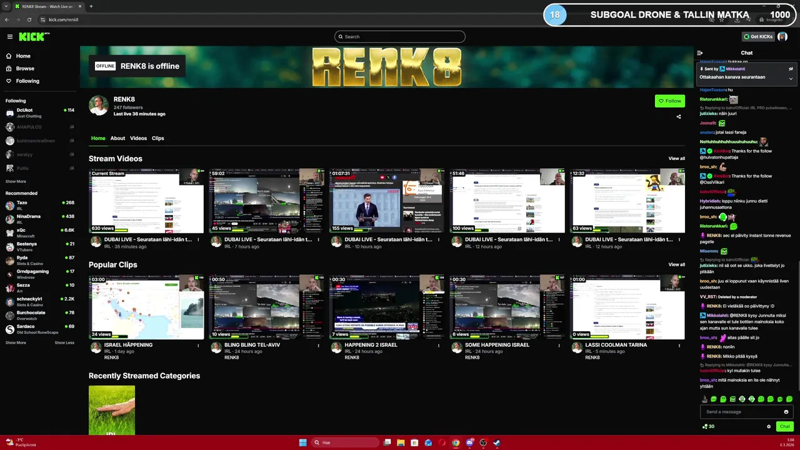
Task: Open KICKs balance showing 30
Action: (708, 427)
